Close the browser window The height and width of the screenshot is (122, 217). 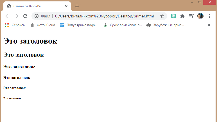point(209,2)
